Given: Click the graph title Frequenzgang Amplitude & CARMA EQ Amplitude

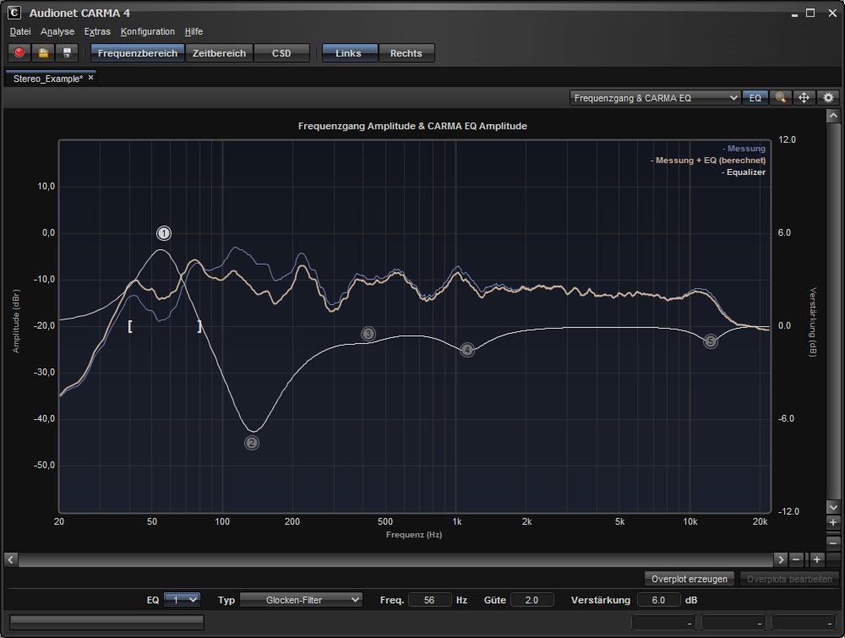Looking at the screenshot, I should pos(412,126).
